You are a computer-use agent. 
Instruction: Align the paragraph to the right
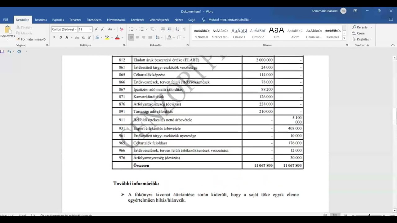tap(144, 37)
